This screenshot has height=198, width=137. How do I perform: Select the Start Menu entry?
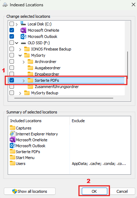click(x=25, y=158)
